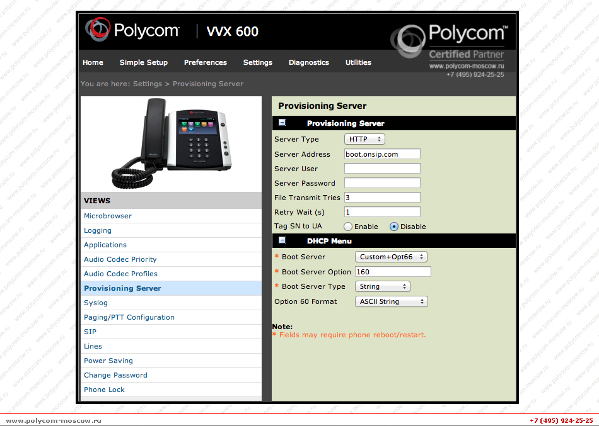Open the Phone Lock view
This screenshot has height=426, width=599.
[104, 390]
